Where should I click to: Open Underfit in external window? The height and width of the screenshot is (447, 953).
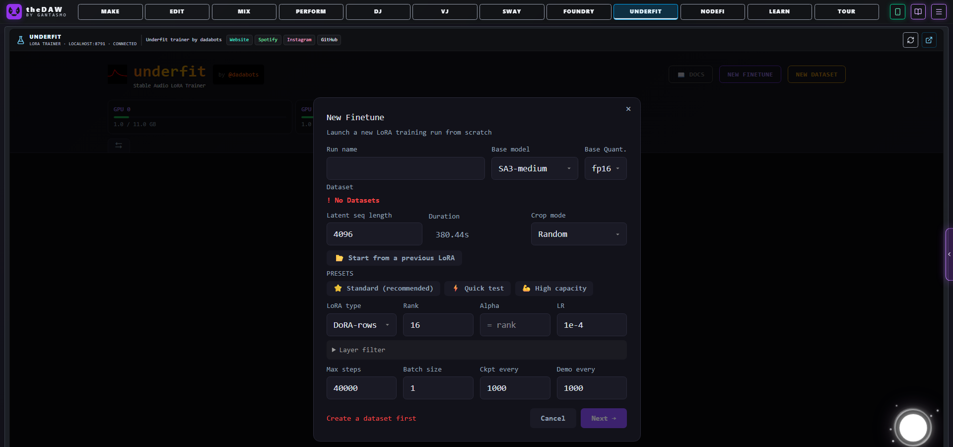(929, 40)
